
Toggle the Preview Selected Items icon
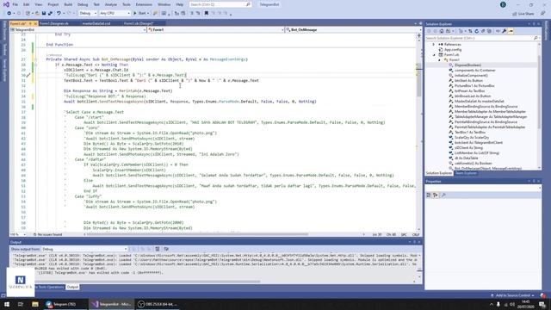[x=511, y=31]
